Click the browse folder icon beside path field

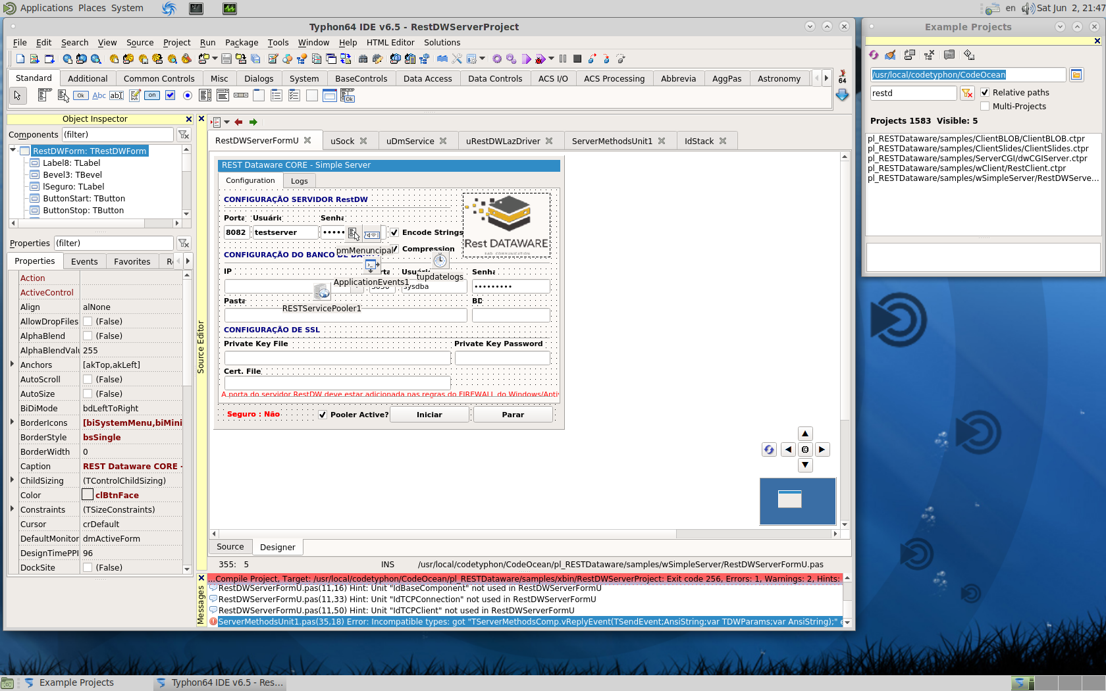(x=1076, y=75)
